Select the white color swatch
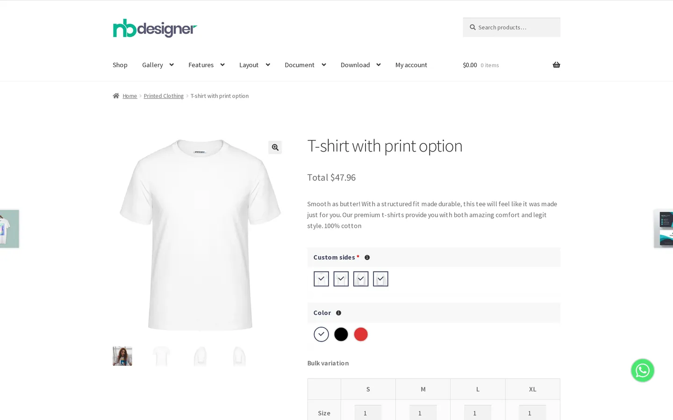This screenshot has width=673, height=420. (321, 334)
